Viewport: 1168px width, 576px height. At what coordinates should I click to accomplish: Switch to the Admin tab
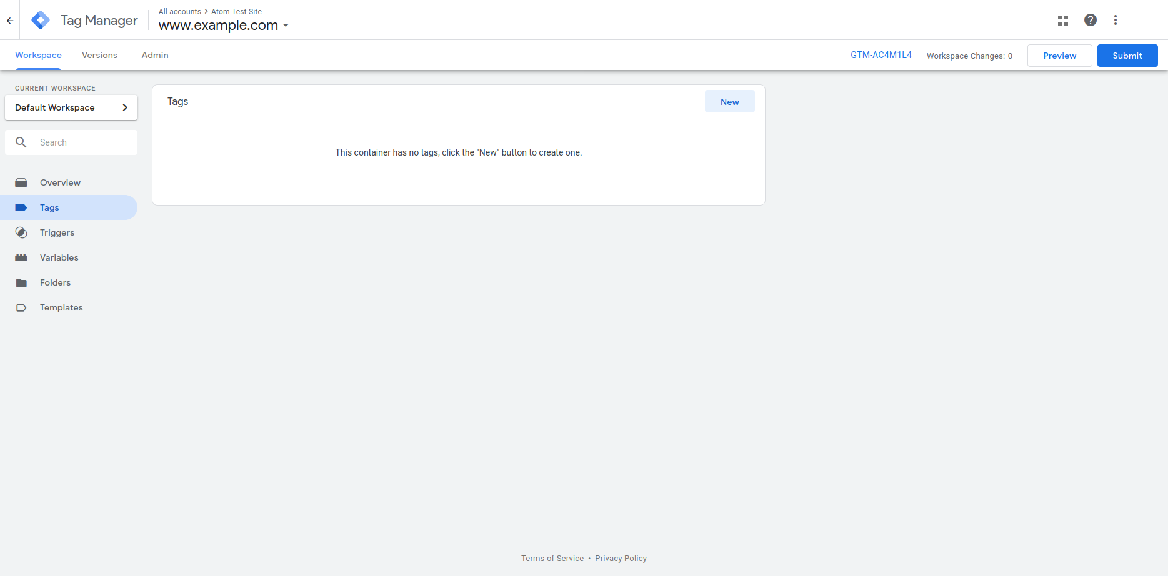(155, 55)
